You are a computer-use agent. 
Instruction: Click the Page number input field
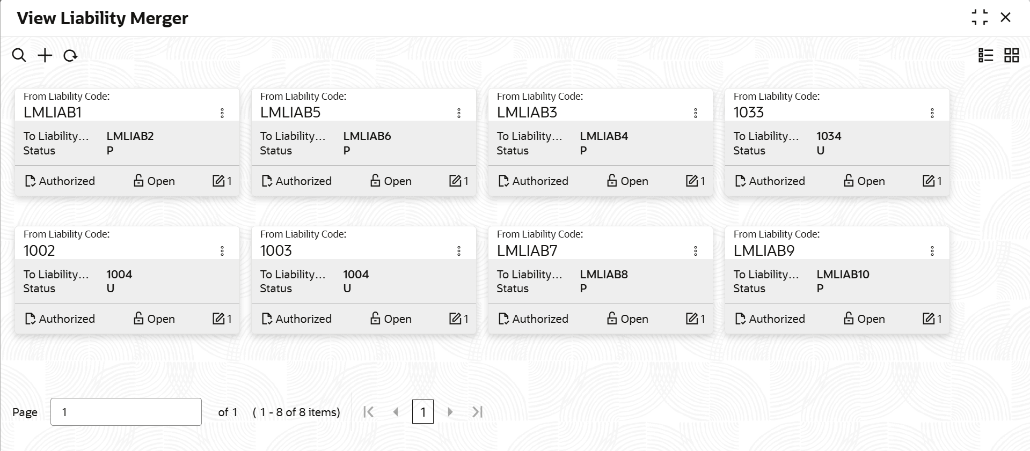(126, 412)
